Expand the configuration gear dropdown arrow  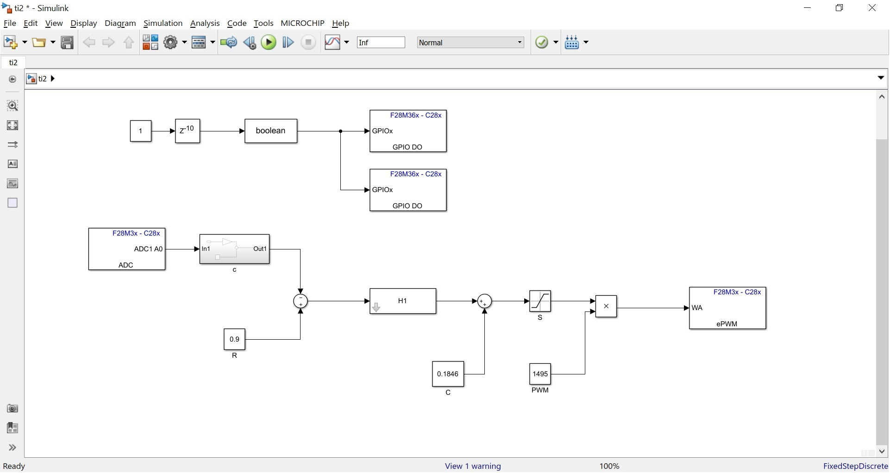[x=184, y=43]
